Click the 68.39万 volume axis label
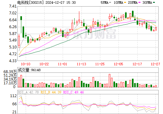 10,72
